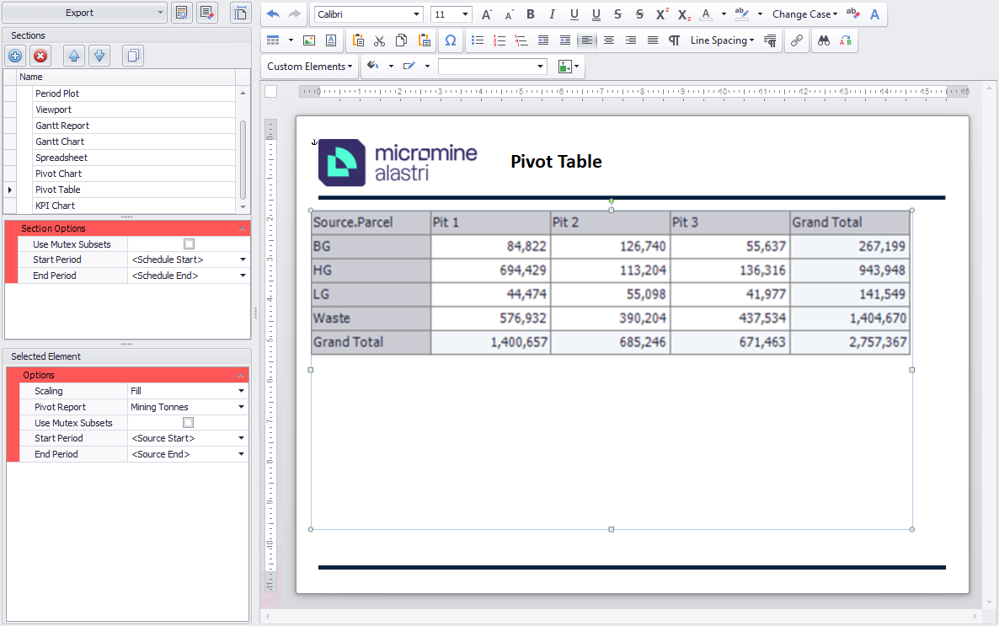Open the Change Case menu
The image size is (999, 626).
(804, 14)
